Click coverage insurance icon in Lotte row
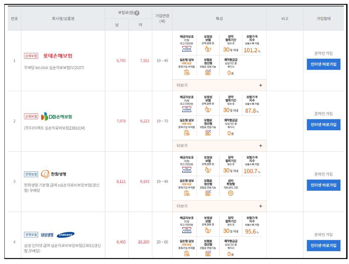 point(208,49)
